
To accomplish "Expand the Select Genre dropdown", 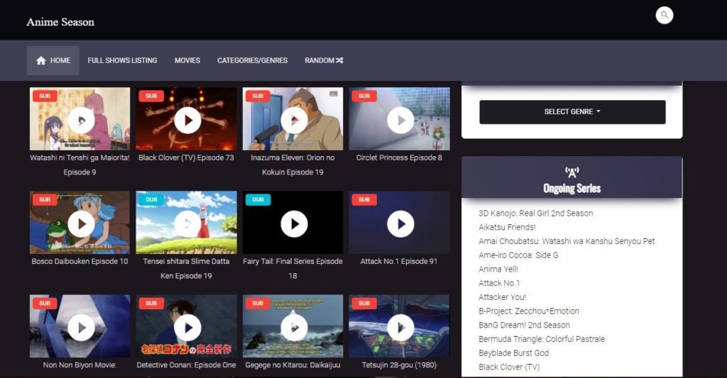I will [572, 112].
